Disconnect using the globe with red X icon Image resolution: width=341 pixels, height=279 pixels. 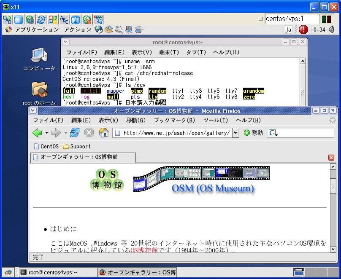pos(87,19)
